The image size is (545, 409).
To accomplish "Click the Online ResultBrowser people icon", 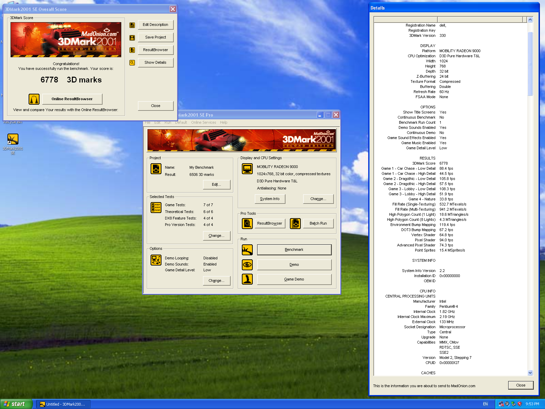I will (x=34, y=99).
